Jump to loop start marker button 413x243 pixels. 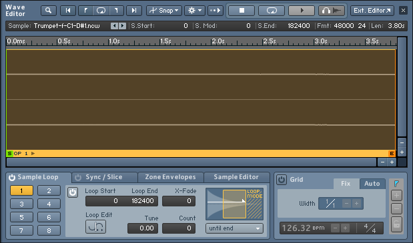[x=85, y=11]
